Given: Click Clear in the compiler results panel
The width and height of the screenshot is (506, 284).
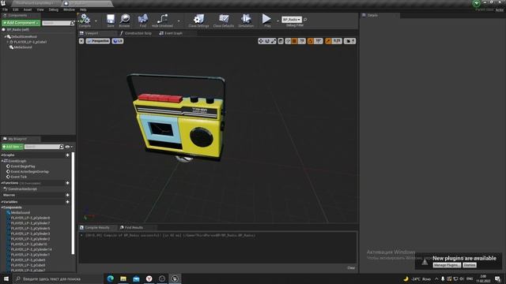Looking at the screenshot, I should tap(351, 268).
